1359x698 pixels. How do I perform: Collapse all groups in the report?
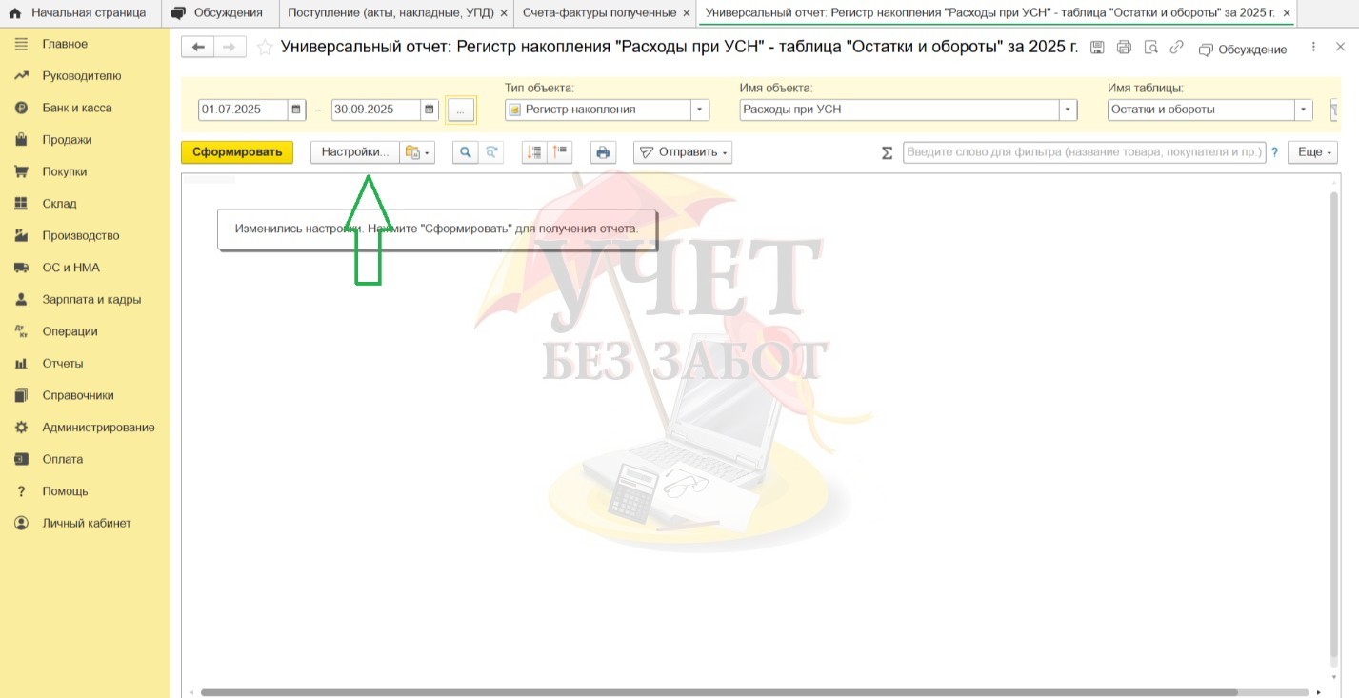pos(559,152)
